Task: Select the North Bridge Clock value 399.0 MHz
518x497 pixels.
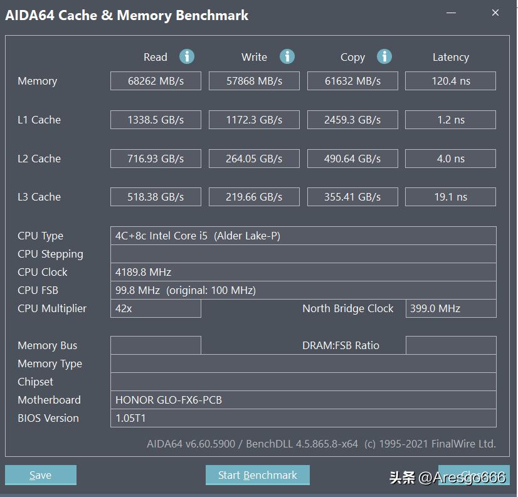Action: pyautogui.click(x=450, y=308)
